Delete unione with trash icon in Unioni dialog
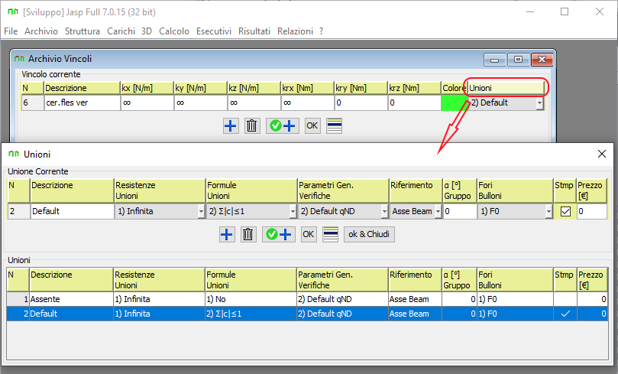This screenshot has height=374, width=618. pyautogui.click(x=248, y=234)
